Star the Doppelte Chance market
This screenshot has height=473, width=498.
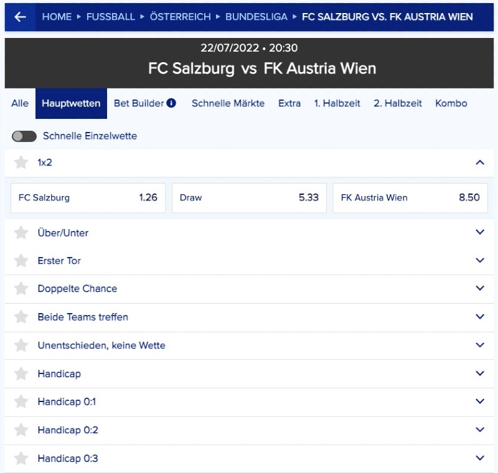click(21, 289)
